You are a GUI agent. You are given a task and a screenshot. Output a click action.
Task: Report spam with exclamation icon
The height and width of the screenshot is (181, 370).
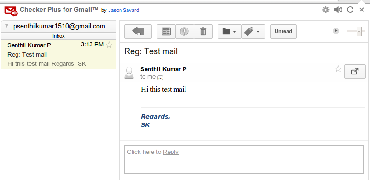coord(185,31)
